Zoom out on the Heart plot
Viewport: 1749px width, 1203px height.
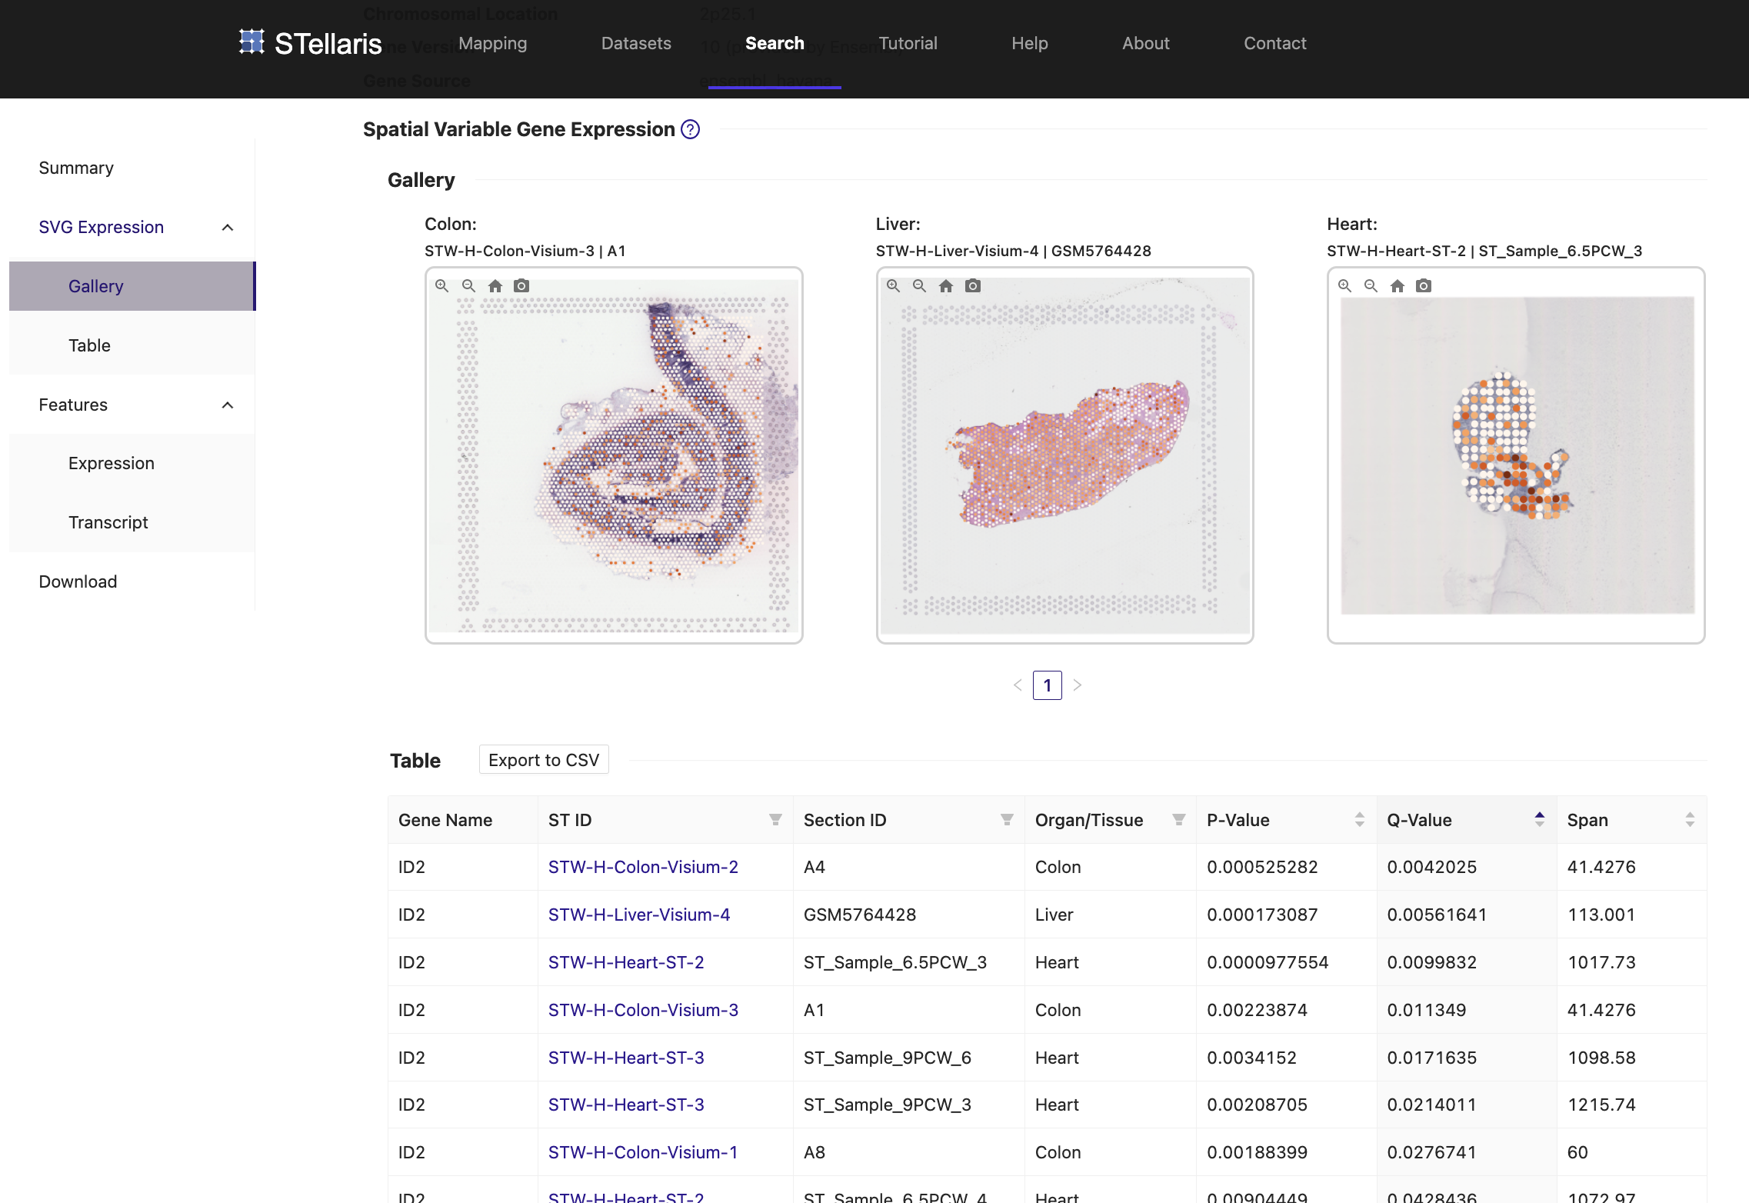pyautogui.click(x=1371, y=285)
